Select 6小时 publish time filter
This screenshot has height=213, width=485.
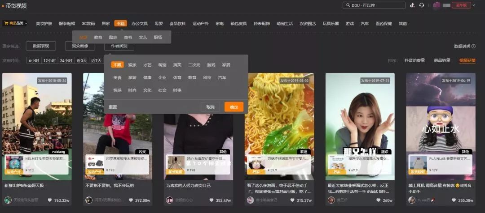coord(34,60)
